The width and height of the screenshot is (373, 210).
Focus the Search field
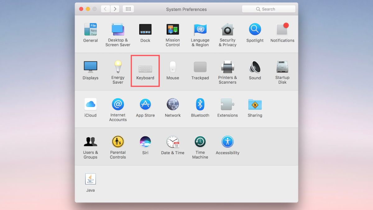269,9
